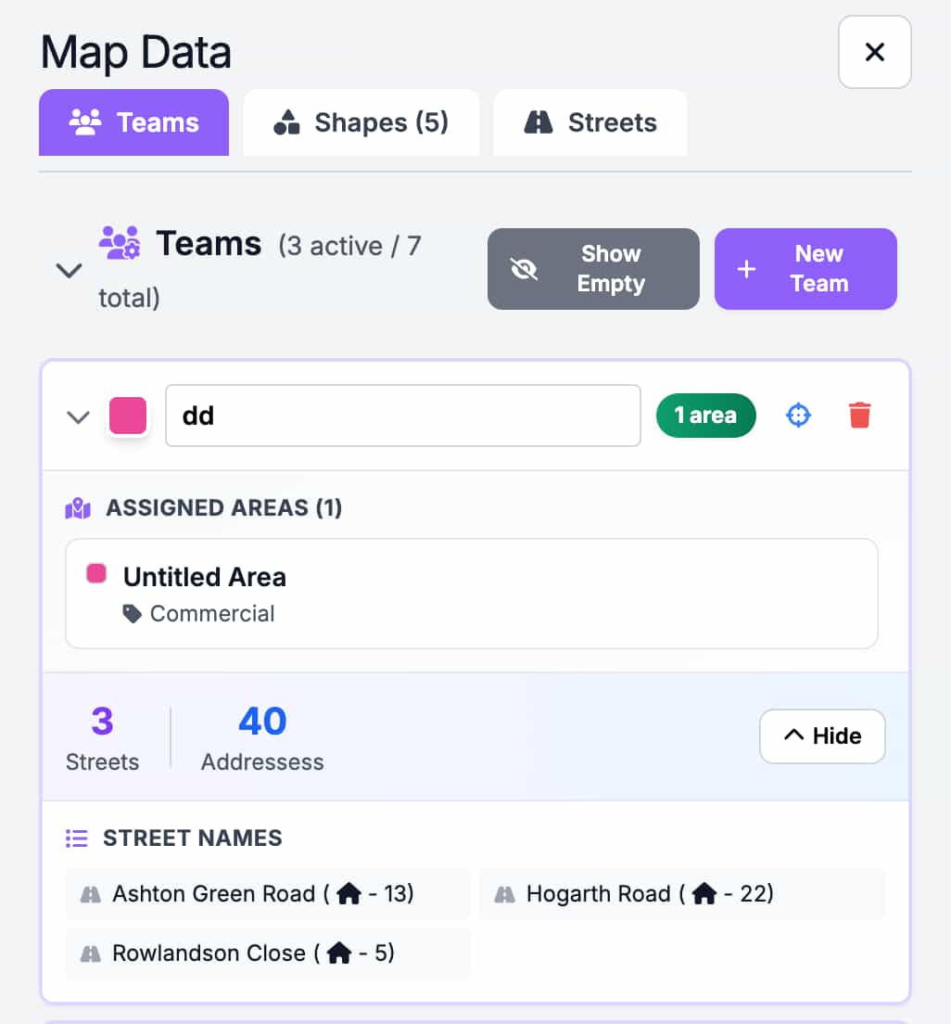This screenshot has height=1024, width=951.
Task: Click the Assigned Areas map icon
Action: (x=78, y=508)
